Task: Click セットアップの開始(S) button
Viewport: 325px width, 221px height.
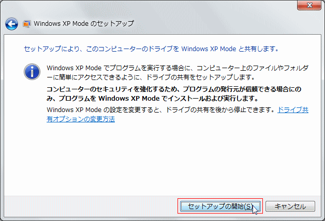Action: coord(220,207)
